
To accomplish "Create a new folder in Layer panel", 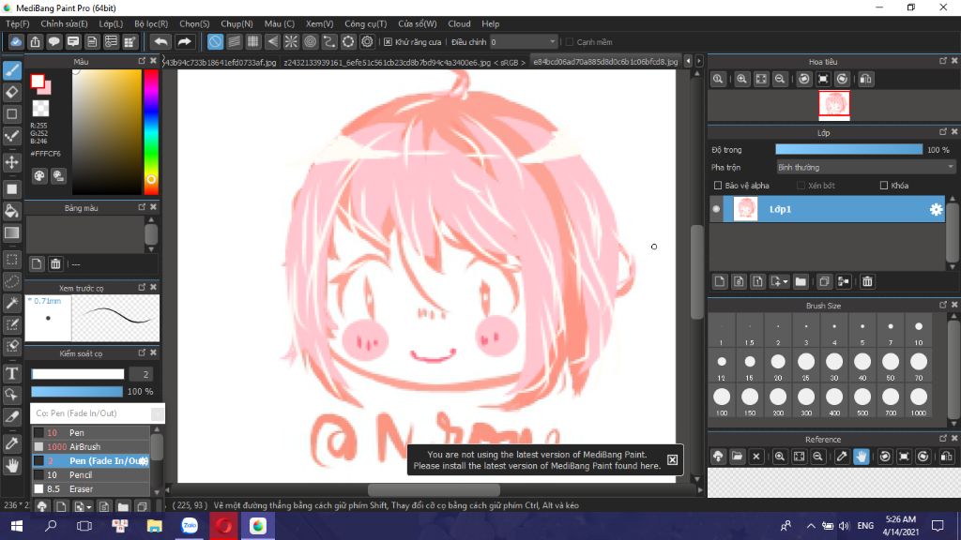I will 801,281.
